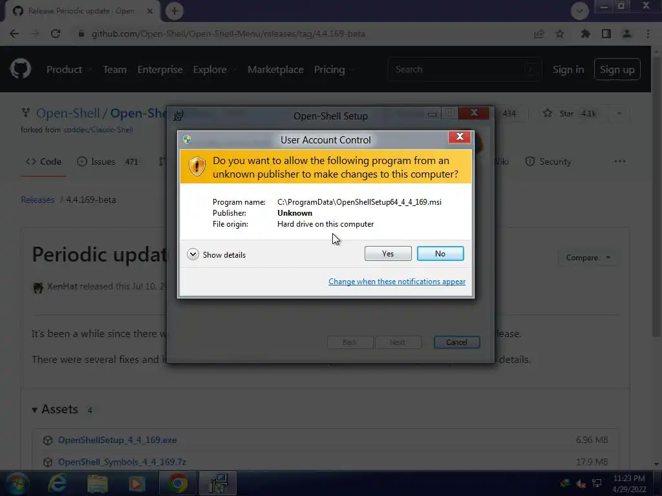662x496 pixels.
Task: Cancel the Open-Shell Setup installer
Action: pos(456,342)
